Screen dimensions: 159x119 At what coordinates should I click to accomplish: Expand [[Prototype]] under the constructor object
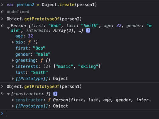(x=13, y=106)
